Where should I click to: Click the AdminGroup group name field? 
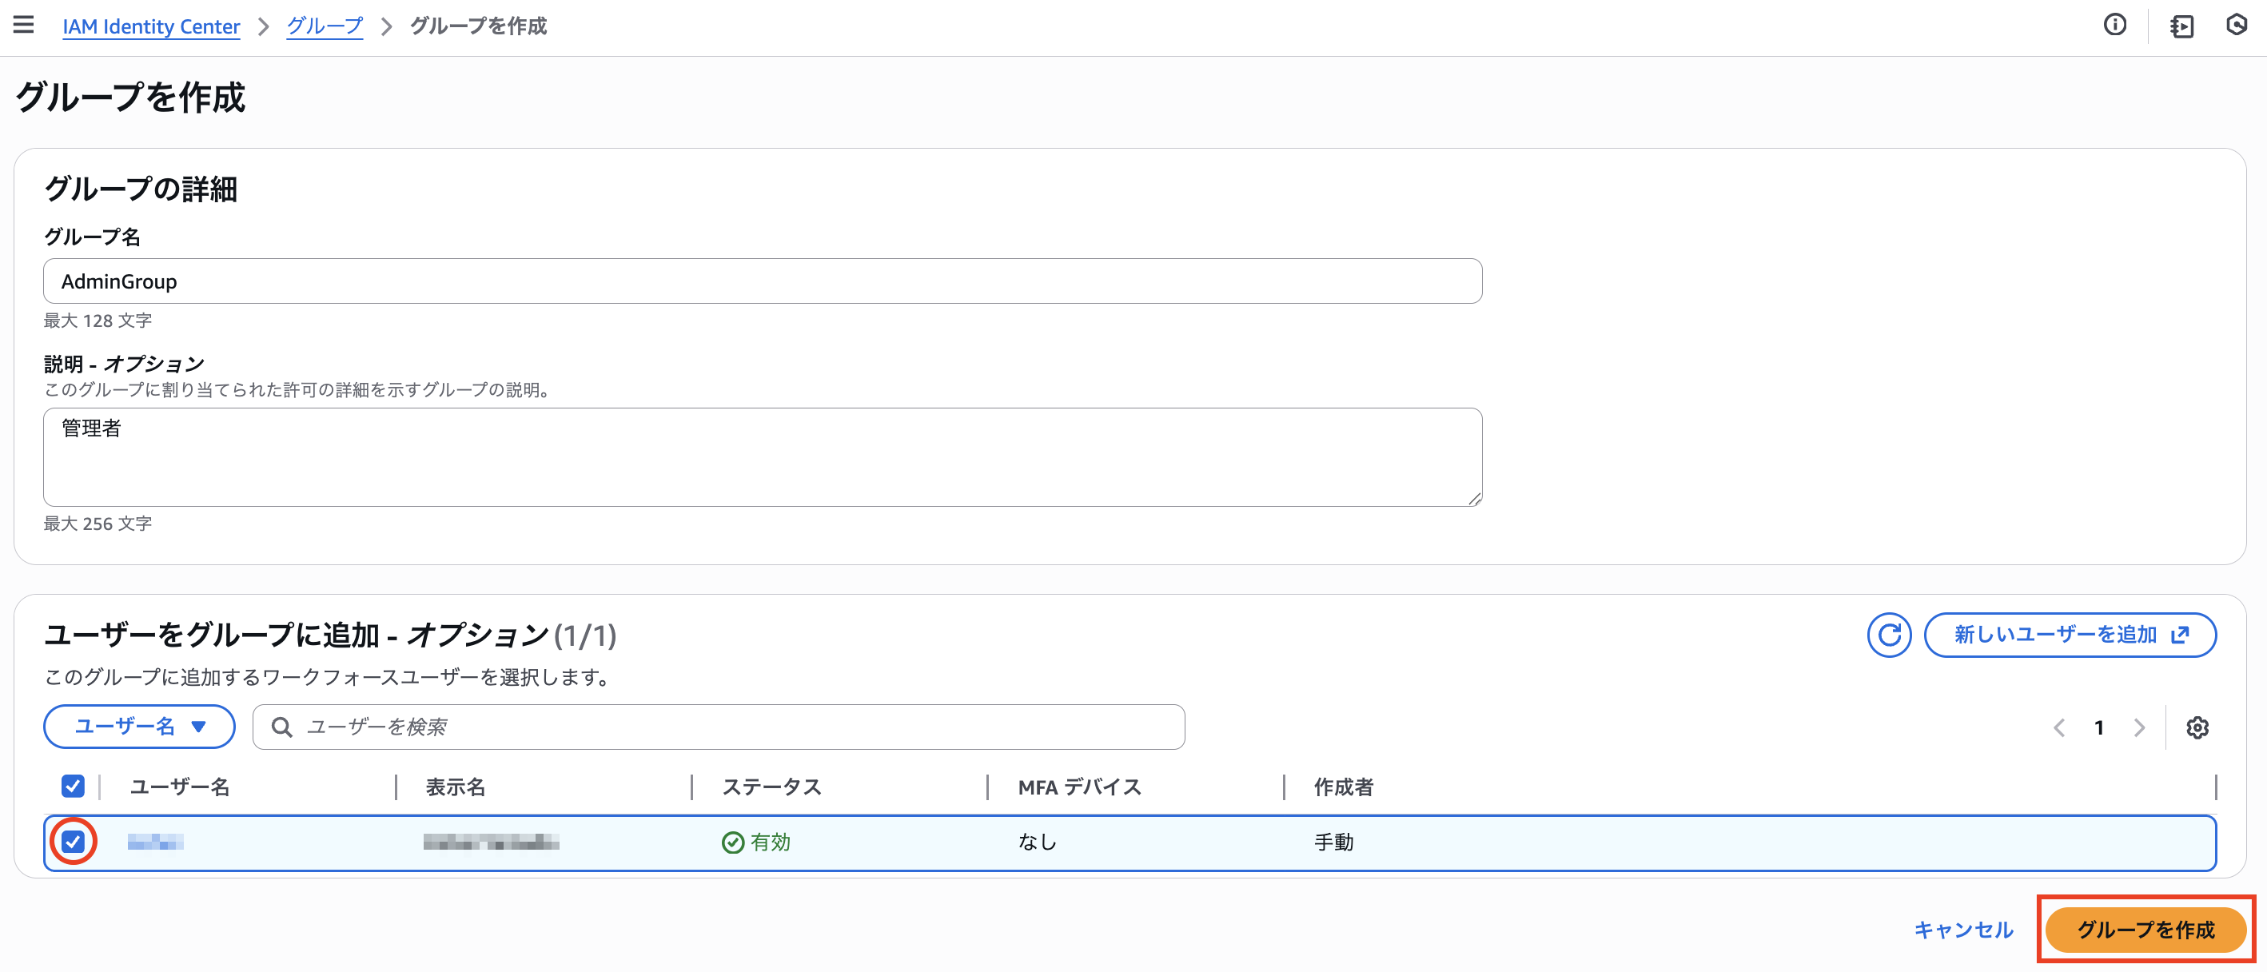coord(761,281)
